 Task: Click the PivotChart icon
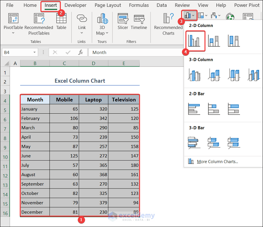coord(248,17)
